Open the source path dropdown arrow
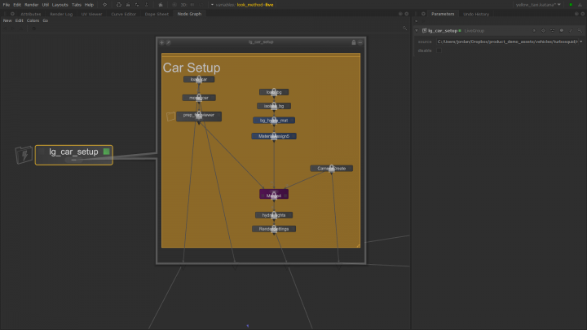 coord(580,41)
